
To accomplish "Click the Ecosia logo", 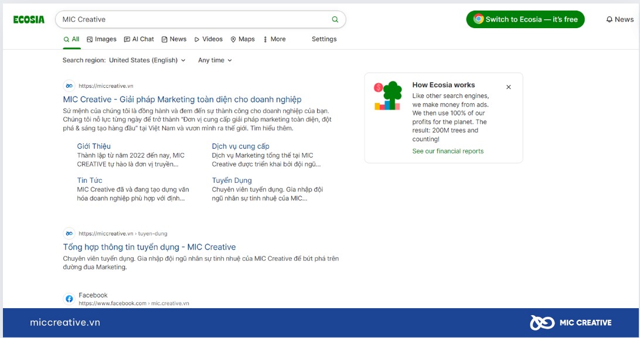I will [29, 19].
